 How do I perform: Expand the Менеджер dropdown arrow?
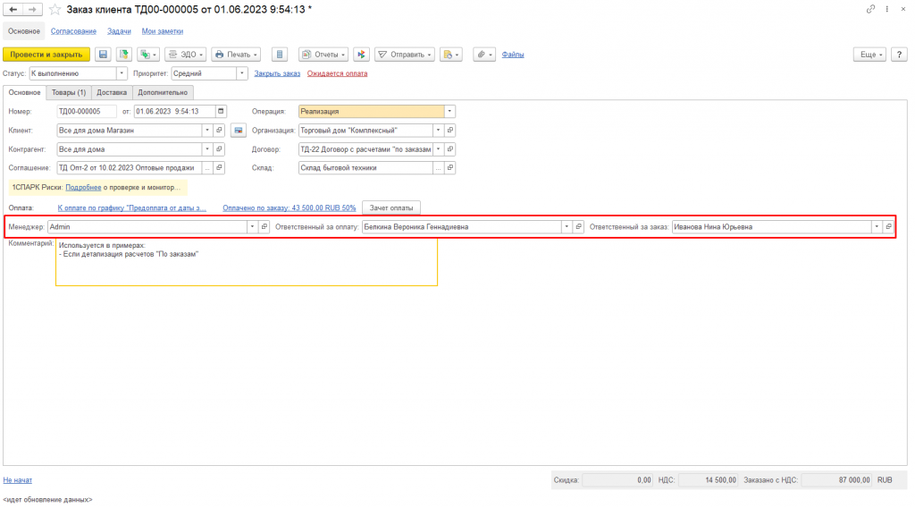(x=252, y=226)
